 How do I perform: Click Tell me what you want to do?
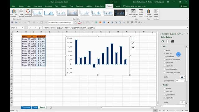click(x=135, y=6)
